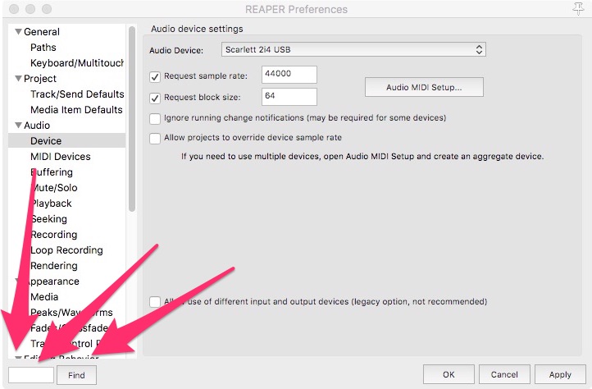Select the Seeking preferences page
592x389 pixels.
coord(48,219)
